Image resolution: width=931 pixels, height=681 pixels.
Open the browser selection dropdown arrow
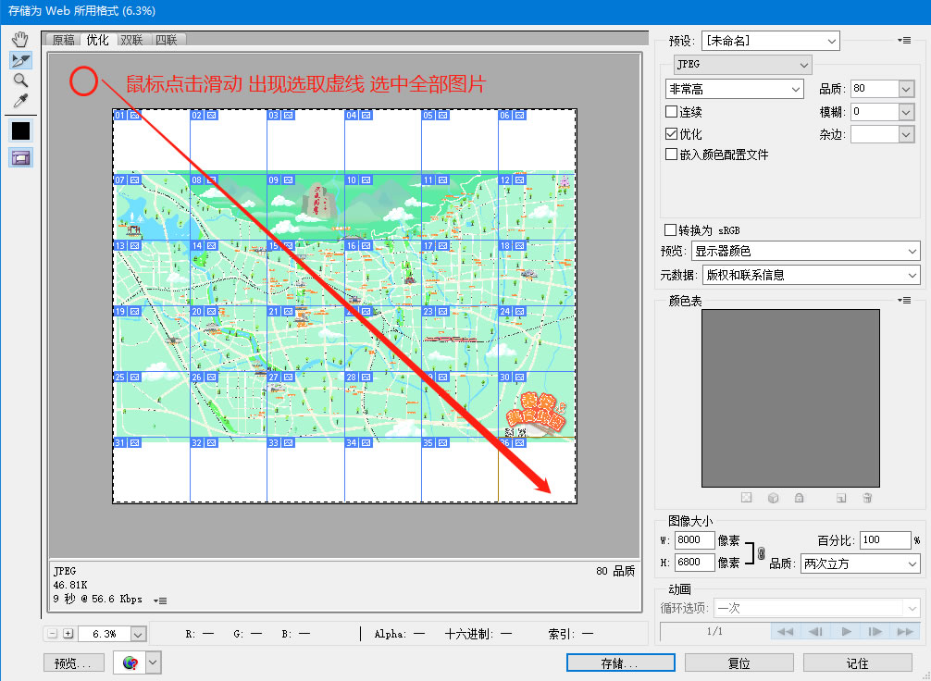tap(154, 662)
